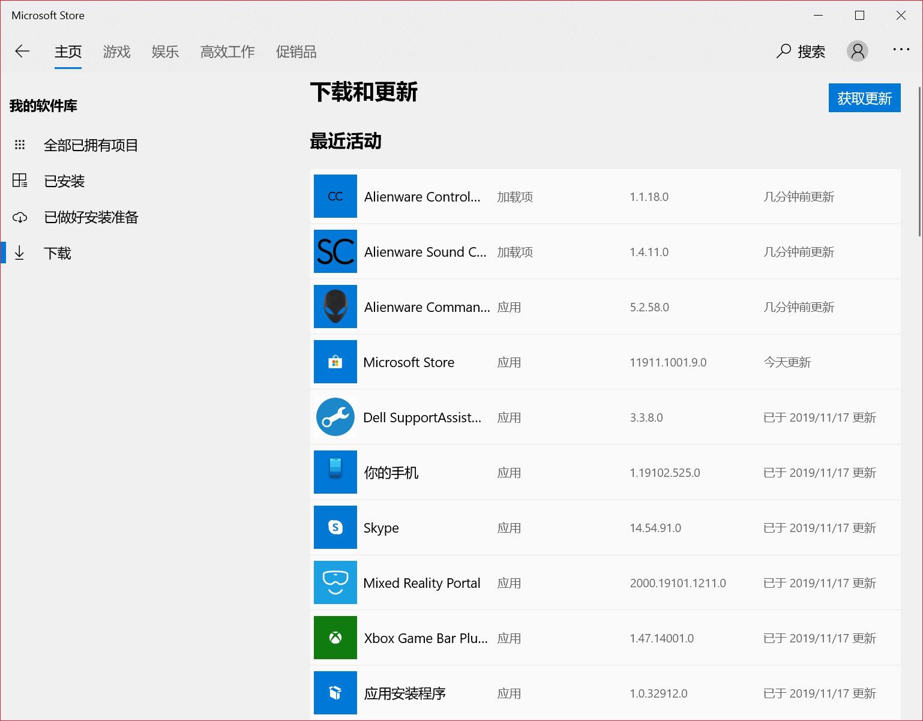Click the 最近活动 heading
The image size is (923, 721).
pyautogui.click(x=346, y=141)
